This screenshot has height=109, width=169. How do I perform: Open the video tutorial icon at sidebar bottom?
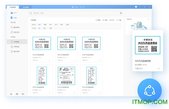[17, 94]
